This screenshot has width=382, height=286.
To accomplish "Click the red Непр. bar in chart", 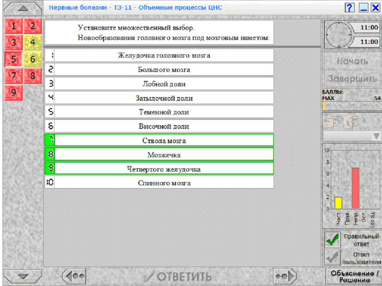I will (355, 188).
